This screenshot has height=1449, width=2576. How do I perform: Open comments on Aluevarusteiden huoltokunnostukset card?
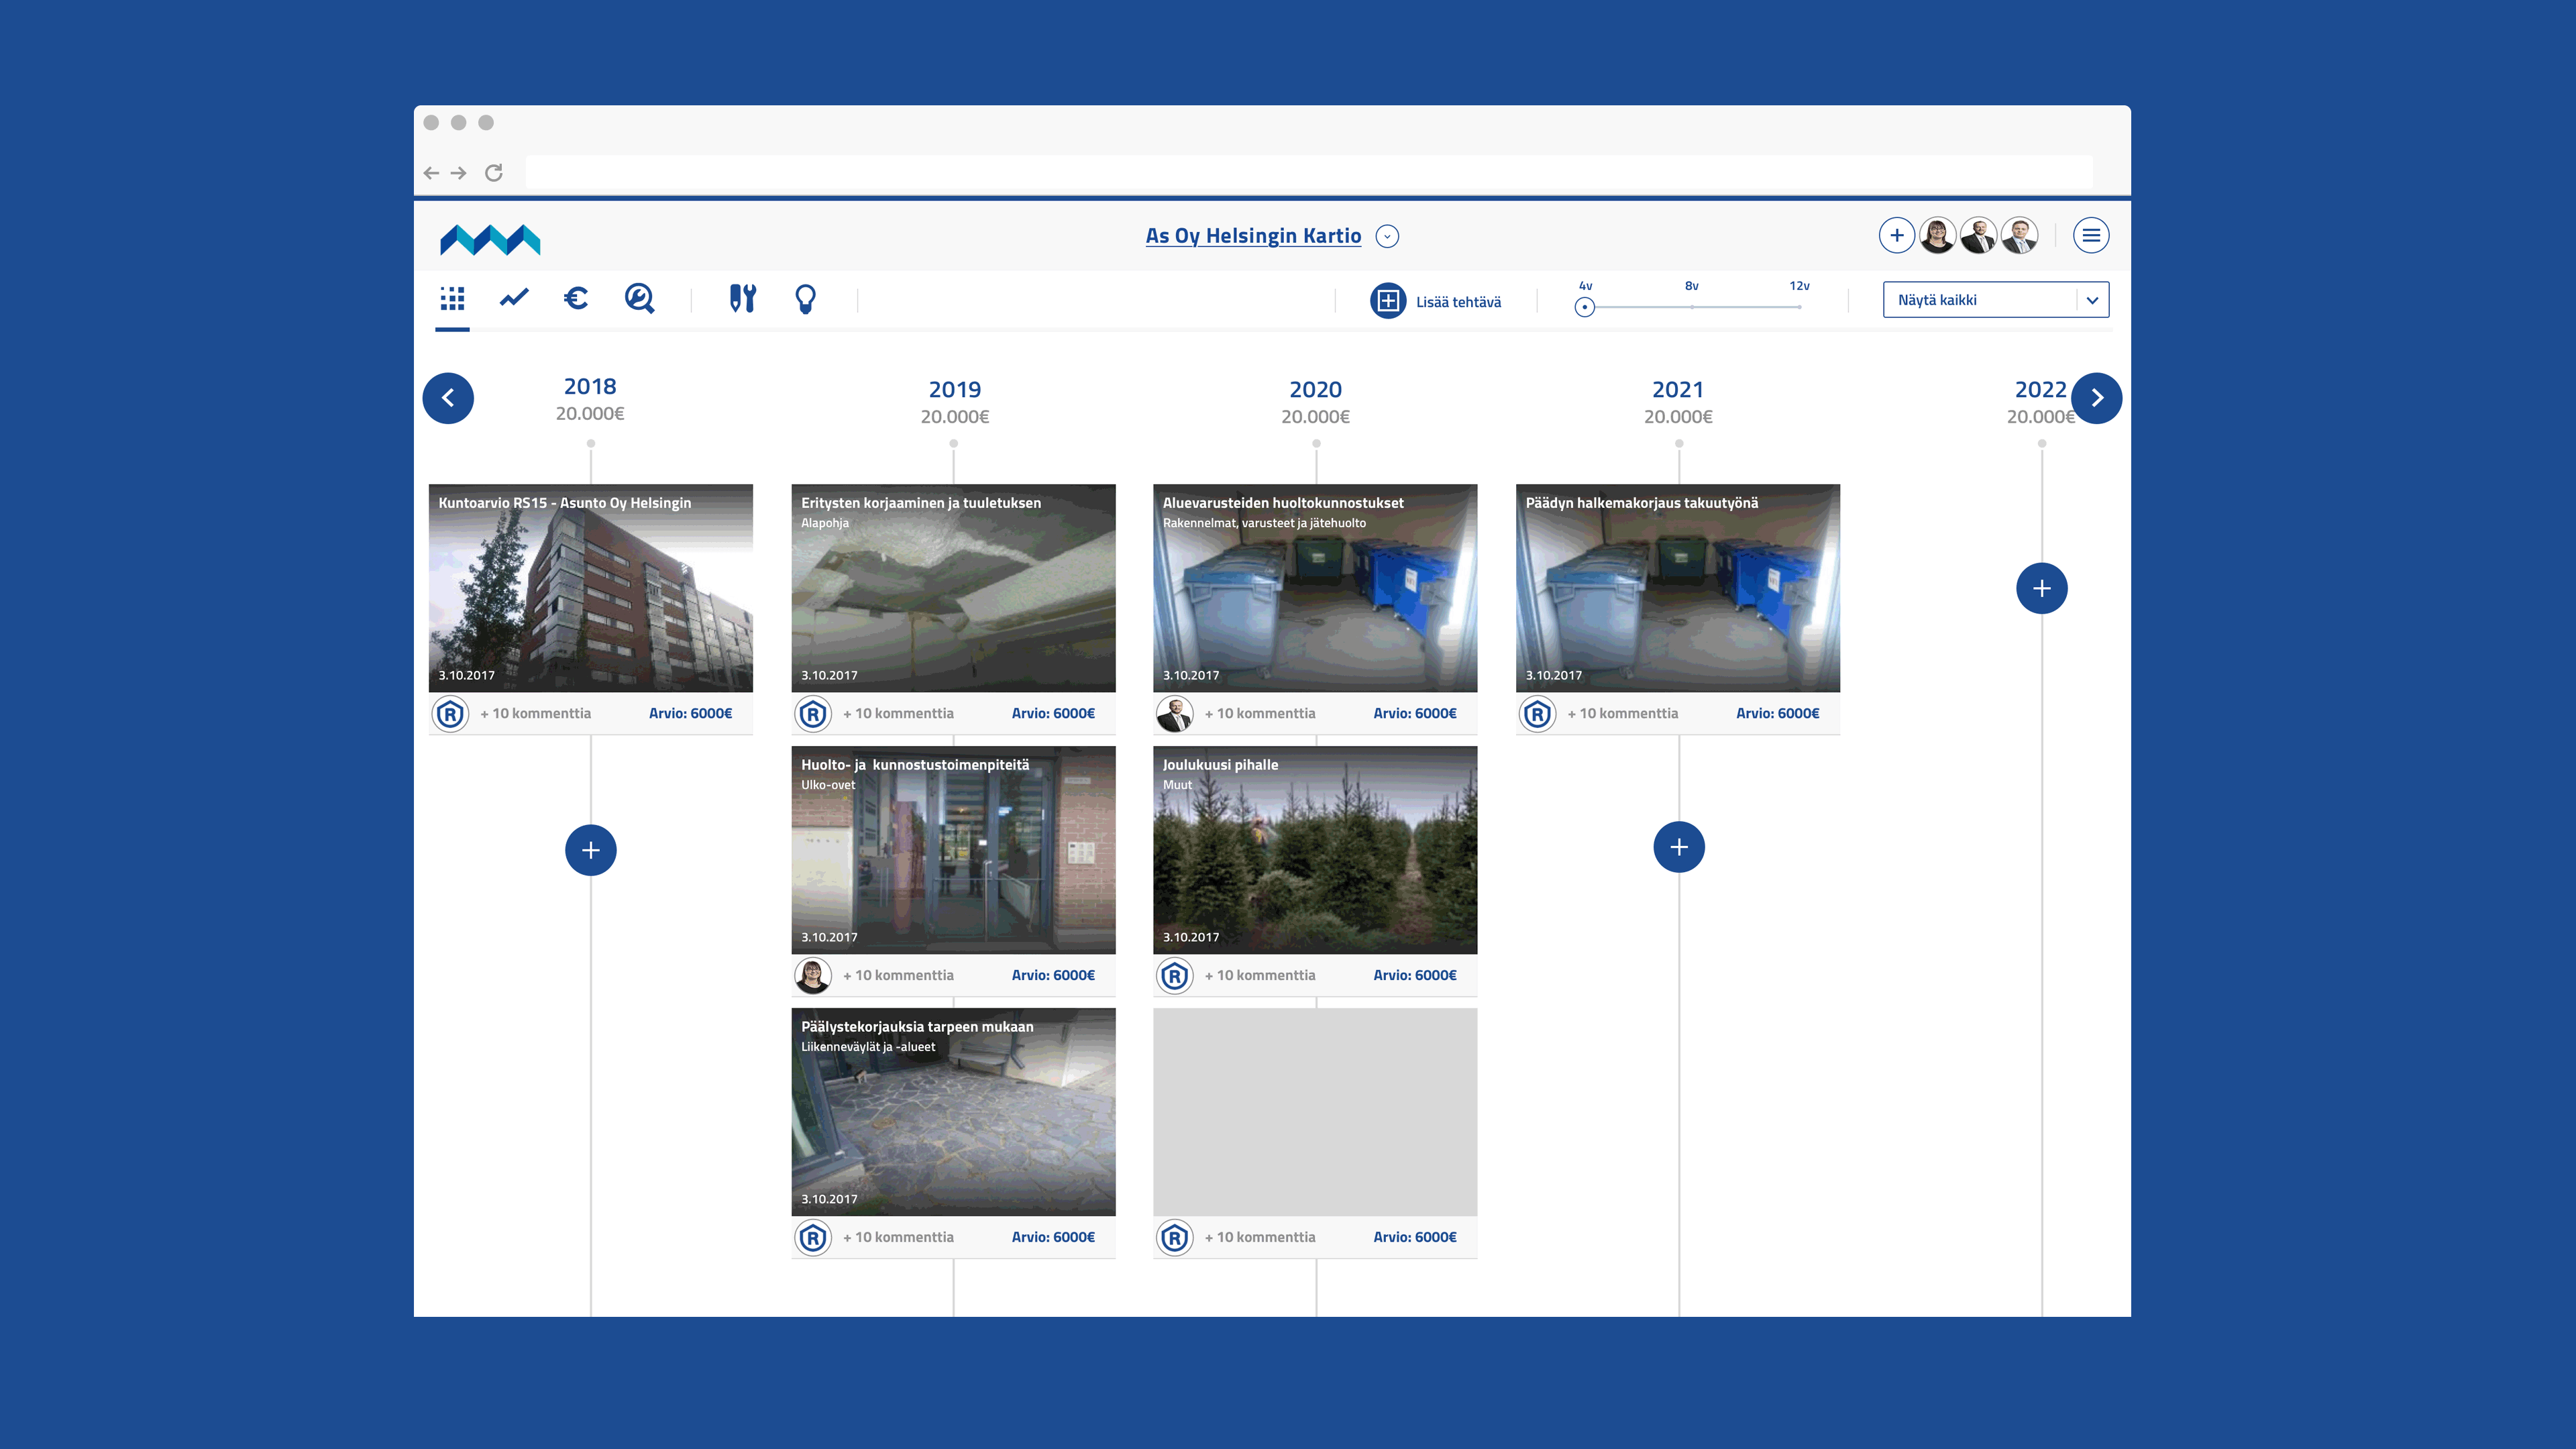click(1260, 713)
